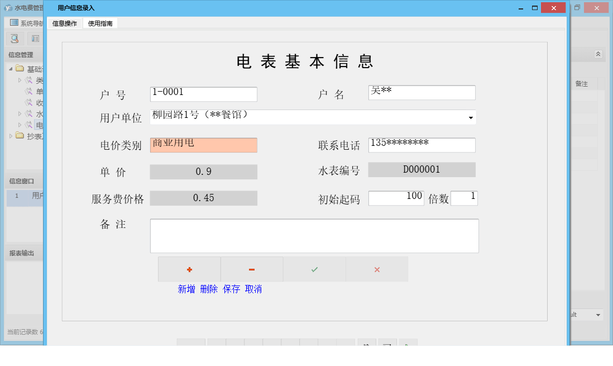613x366 pixels.
Task: Click inside the 户号 input field
Action: pos(203,94)
